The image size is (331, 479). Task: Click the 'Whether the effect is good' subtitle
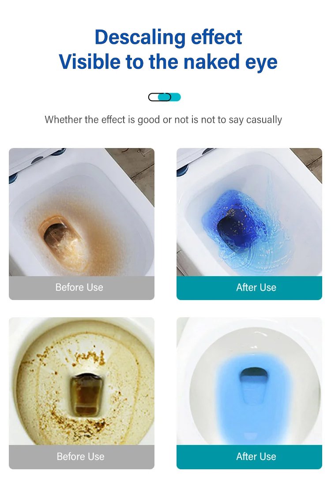point(163,119)
